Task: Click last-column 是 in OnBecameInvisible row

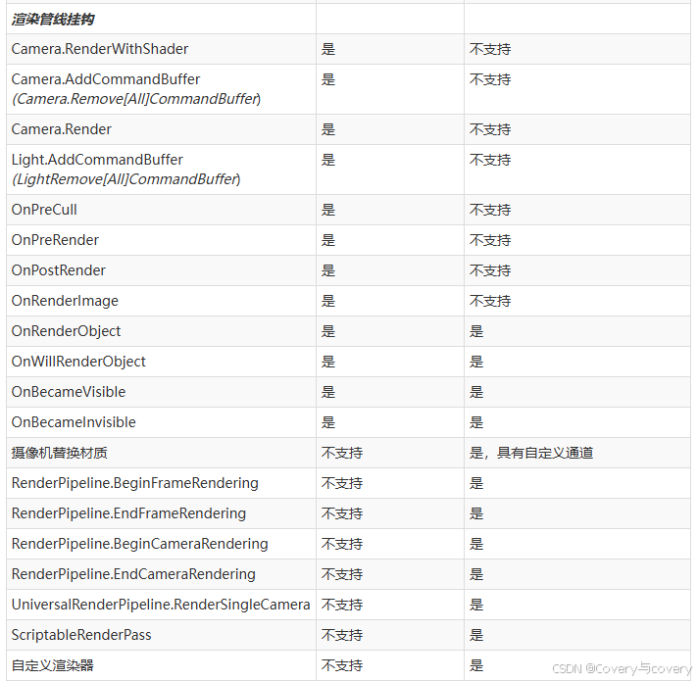Action: (476, 422)
